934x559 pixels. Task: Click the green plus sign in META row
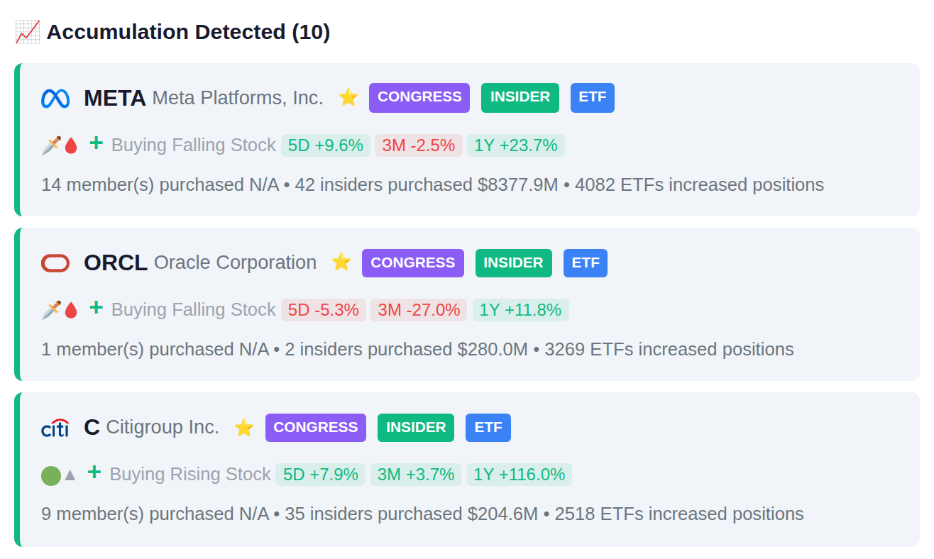(97, 143)
